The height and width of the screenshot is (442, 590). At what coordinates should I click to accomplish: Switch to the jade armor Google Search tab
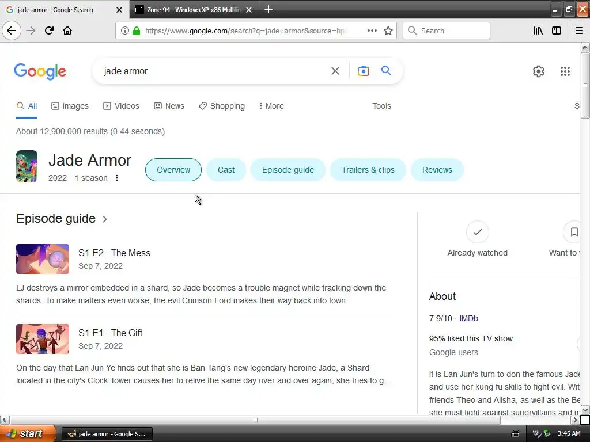(65, 9)
